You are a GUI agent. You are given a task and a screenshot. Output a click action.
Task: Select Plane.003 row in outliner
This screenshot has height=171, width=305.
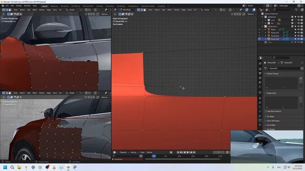click(275, 36)
